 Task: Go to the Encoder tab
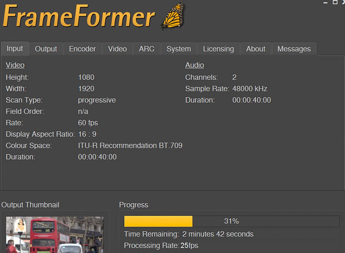click(82, 49)
